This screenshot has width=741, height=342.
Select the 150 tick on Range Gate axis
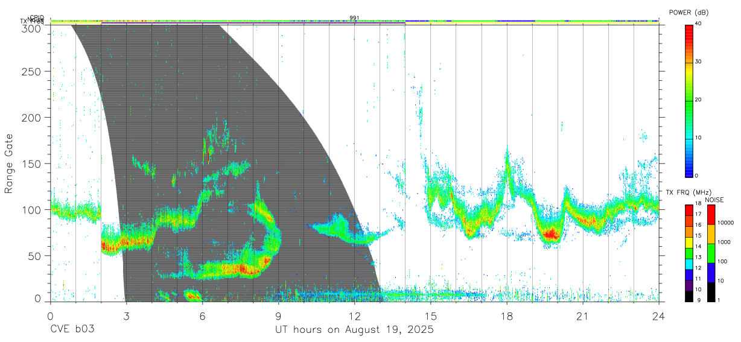tap(32, 163)
